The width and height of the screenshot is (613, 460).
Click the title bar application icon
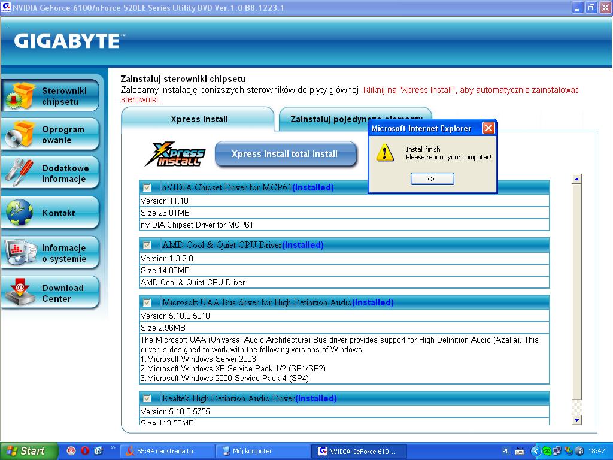point(6,7)
